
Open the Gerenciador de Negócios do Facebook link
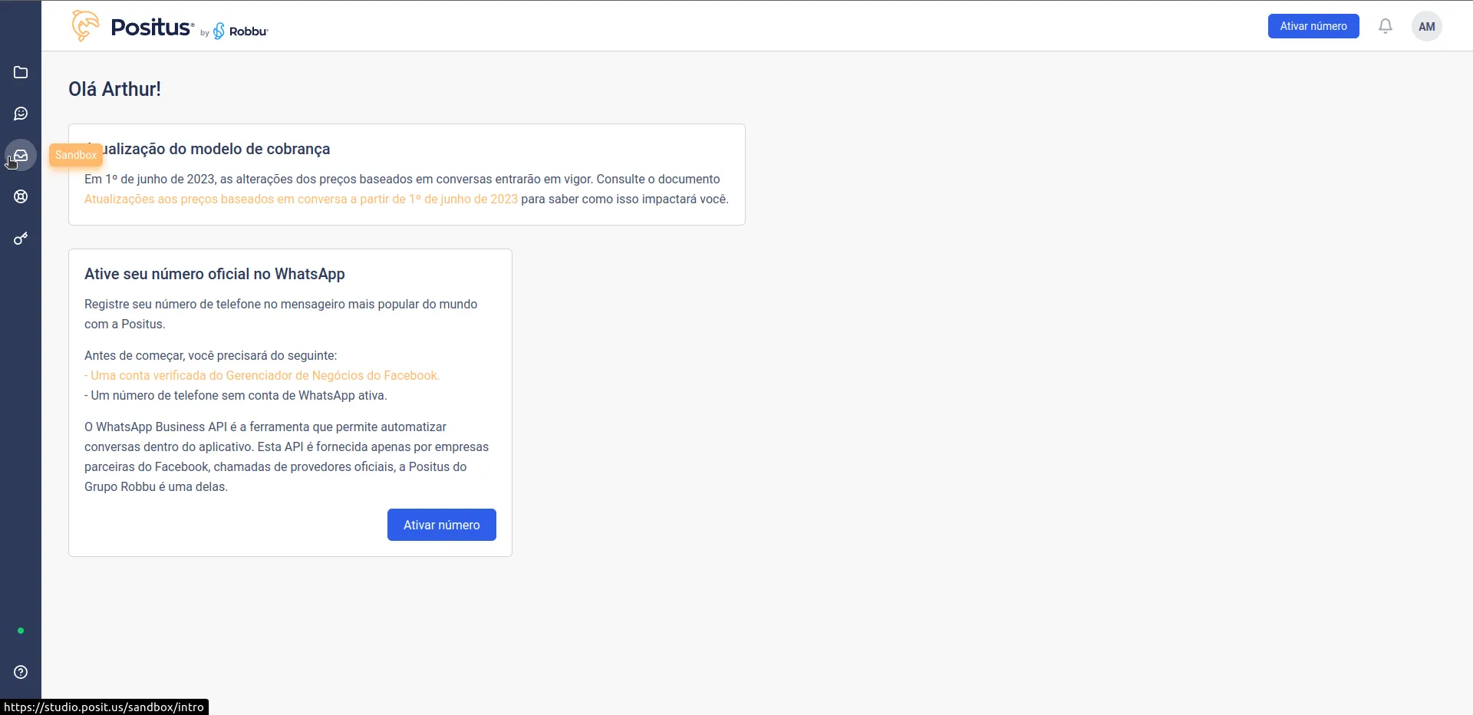click(x=262, y=375)
